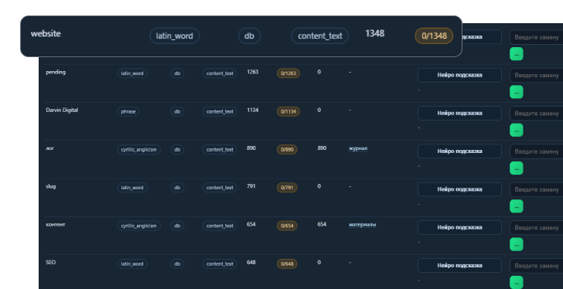Screen dimensions: 563x289
Task: Click the phrase tag for Darvin Digital
Action: point(128,111)
